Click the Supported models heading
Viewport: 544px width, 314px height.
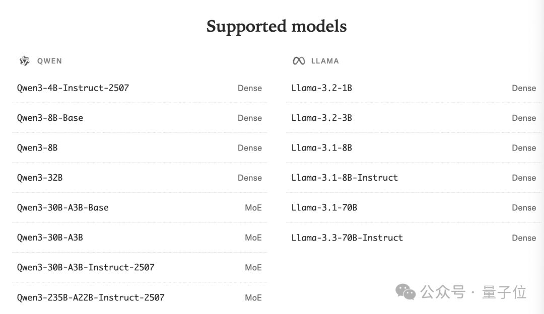(x=277, y=26)
